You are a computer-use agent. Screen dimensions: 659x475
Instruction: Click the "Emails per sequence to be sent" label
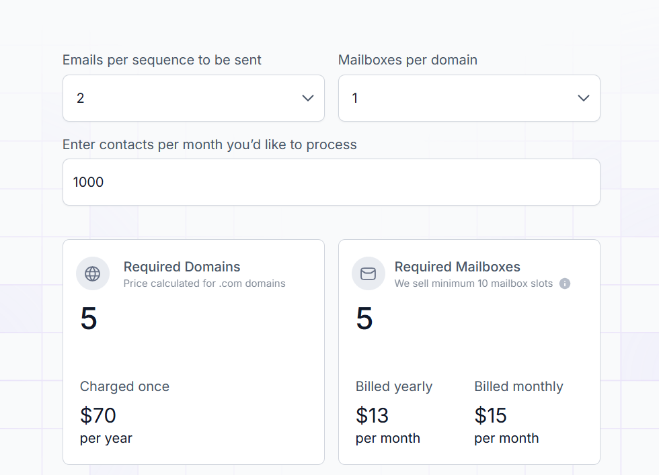pyautogui.click(x=162, y=60)
